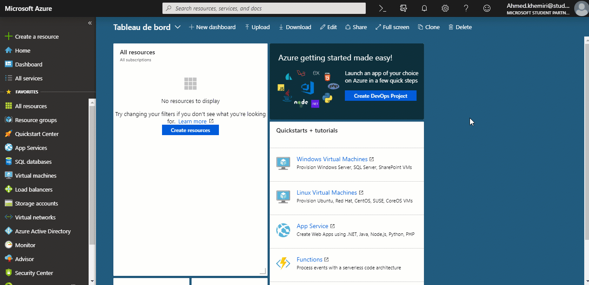Open App Service quickstart link
589x285 pixels.
pyautogui.click(x=312, y=226)
